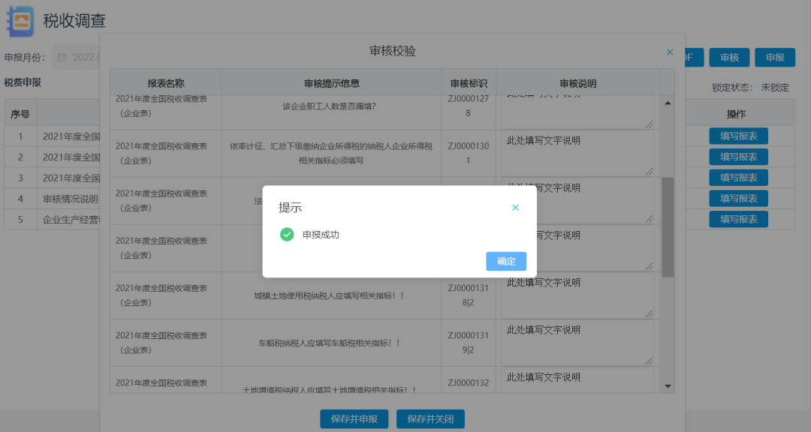Click the 审核说明 text box for the 依率计征 row
This screenshot has height=432, width=811.
pyautogui.click(x=577, y=153)
